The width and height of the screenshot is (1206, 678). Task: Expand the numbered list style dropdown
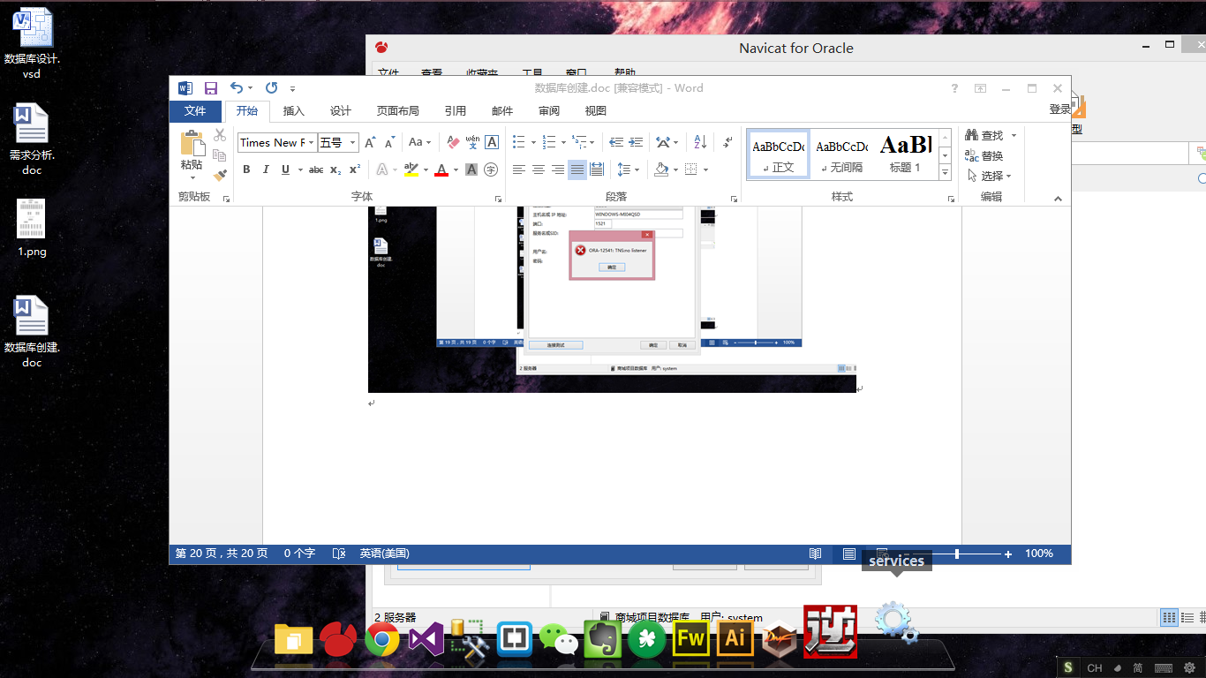click(563, 142)
